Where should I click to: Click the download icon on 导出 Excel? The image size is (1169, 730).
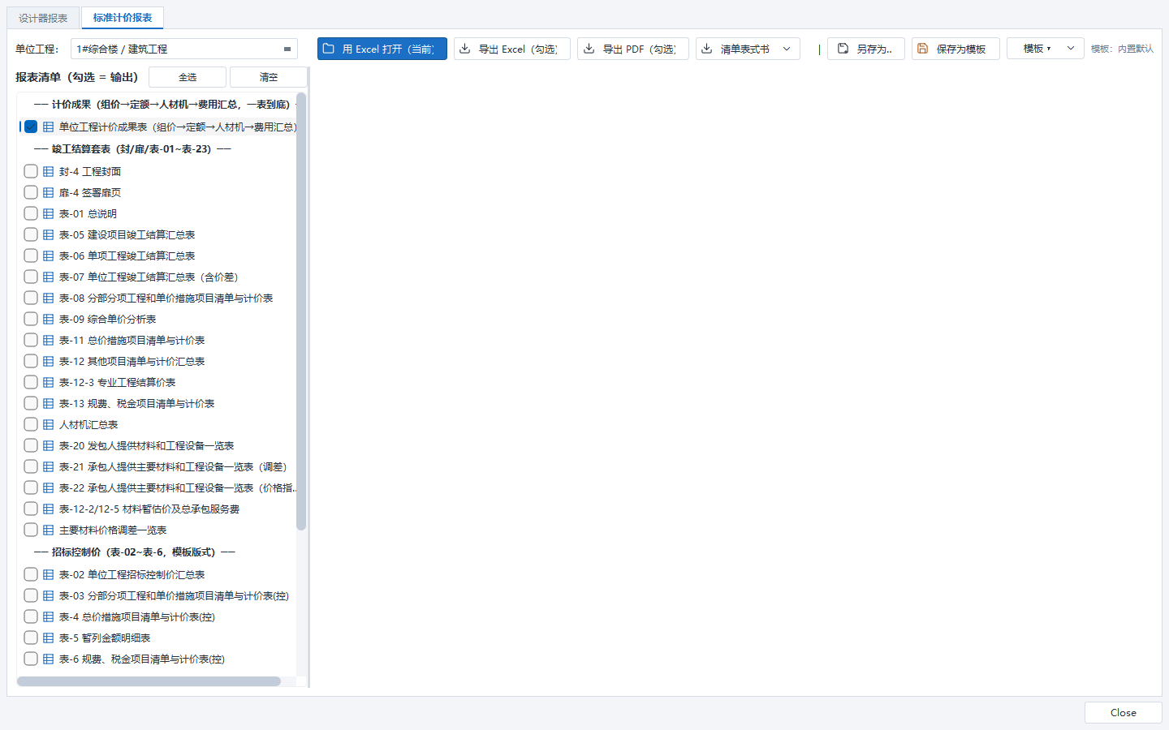pos(465,49)
